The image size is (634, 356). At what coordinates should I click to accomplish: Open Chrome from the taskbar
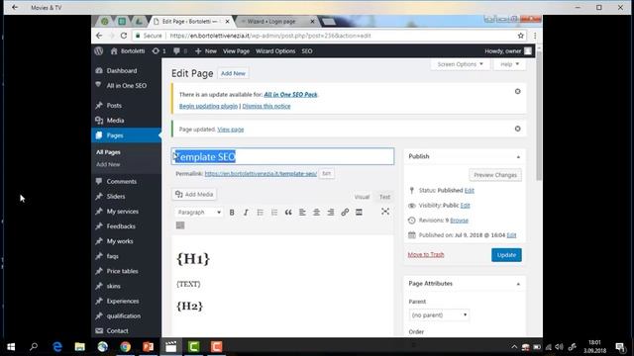click(x=126, y=347)
